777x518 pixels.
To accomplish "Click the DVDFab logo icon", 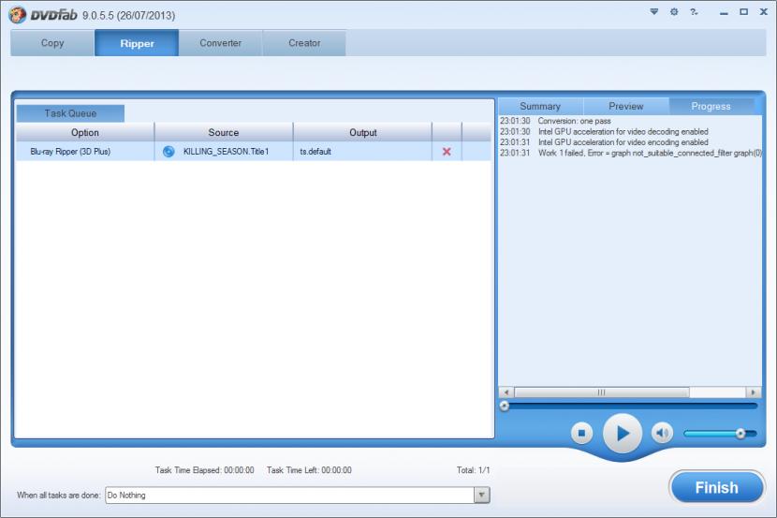I will pyautogui.click(x=18, y=14).
